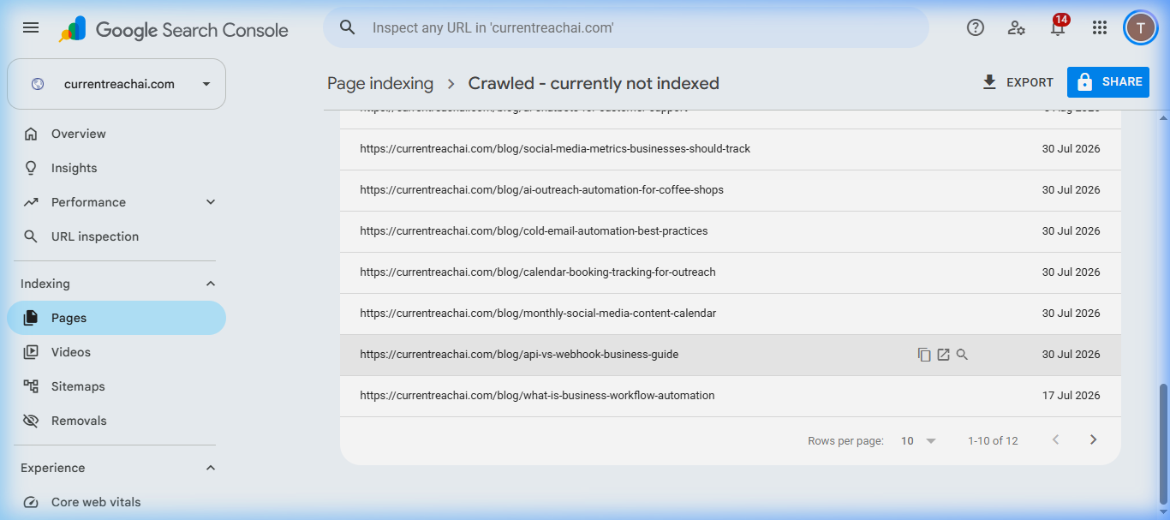
Task: Select the cold-email-automation-best-practices URL row
Action: (731, 231)
